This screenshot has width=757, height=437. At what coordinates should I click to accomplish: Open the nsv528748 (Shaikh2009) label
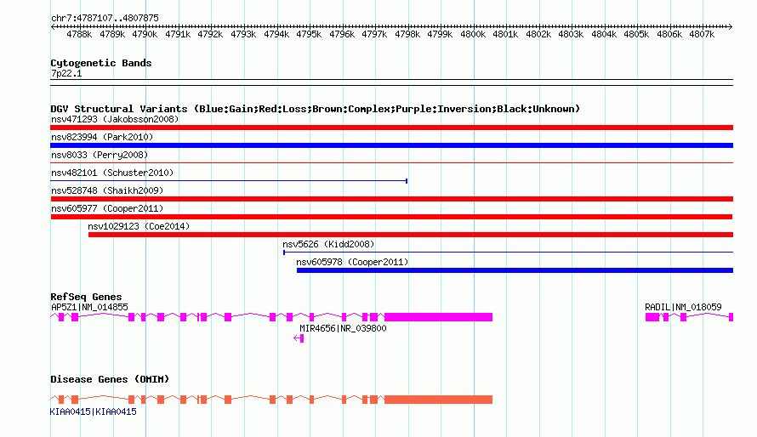(107, 190)
